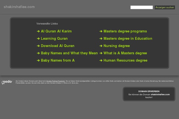The width and height of the screenshot is (179, 119).
Task: Open the Al Quran Al Karim link
Action: [x=56, y=31]
